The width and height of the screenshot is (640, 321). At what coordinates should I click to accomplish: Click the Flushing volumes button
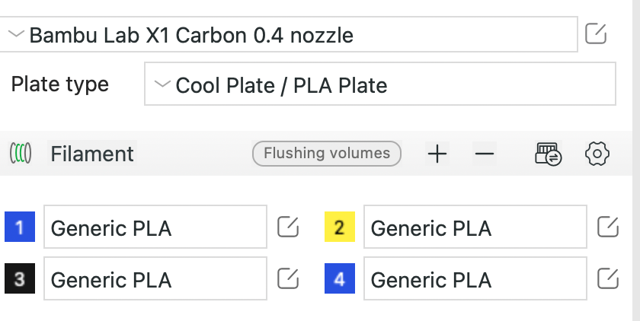pyautogui.click(x=327, y=154)
